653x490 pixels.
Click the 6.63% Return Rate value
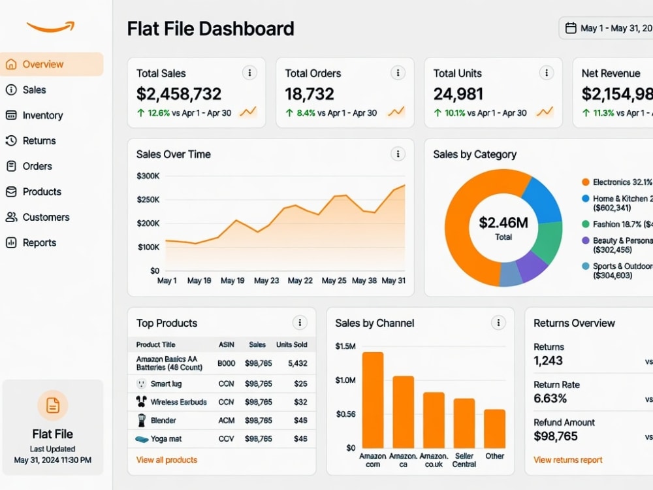pos(550,399)
